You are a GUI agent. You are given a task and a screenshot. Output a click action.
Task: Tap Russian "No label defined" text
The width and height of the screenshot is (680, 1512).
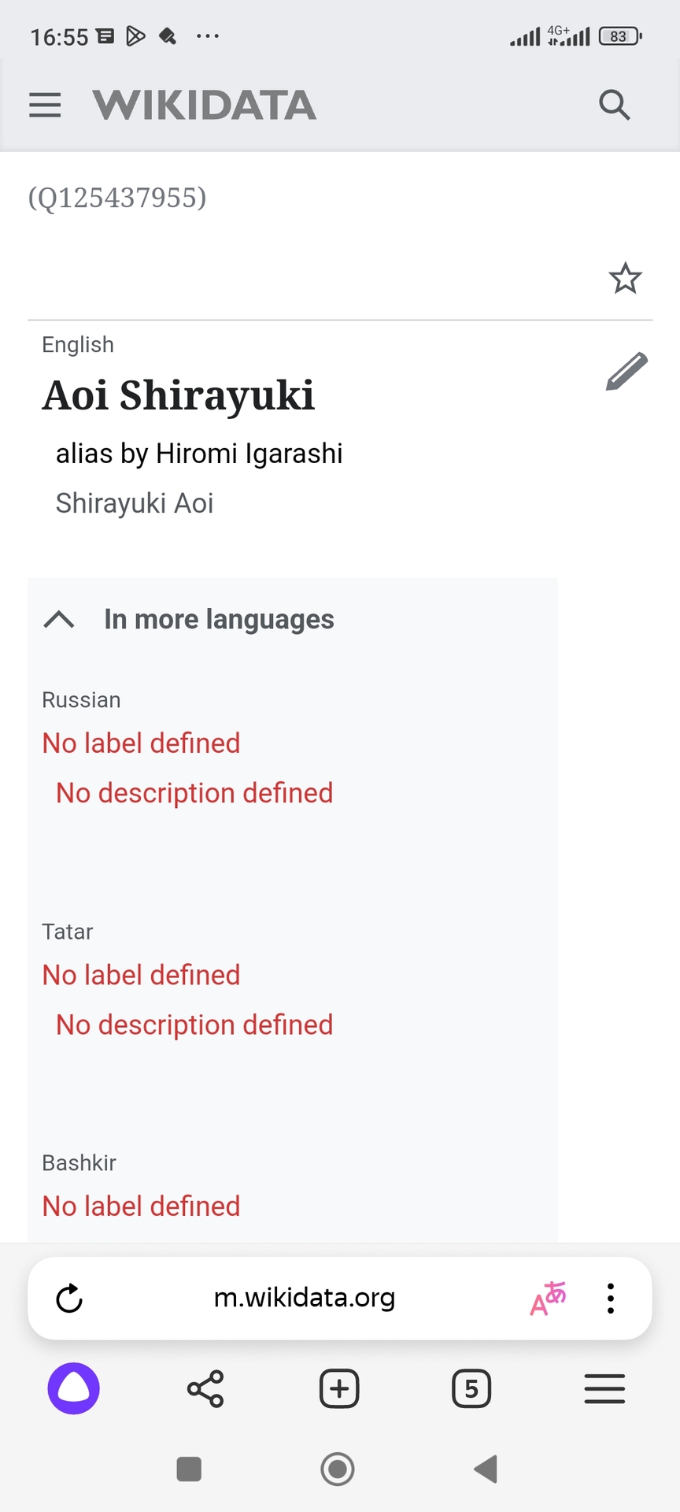click(x=142, y=743)
